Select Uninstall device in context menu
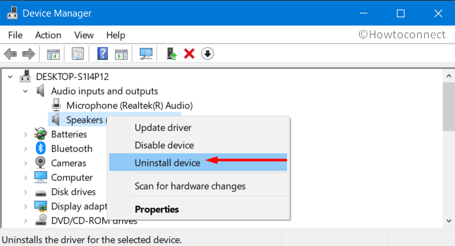Viewport: 455px width, 246px height. coord(198,162)
